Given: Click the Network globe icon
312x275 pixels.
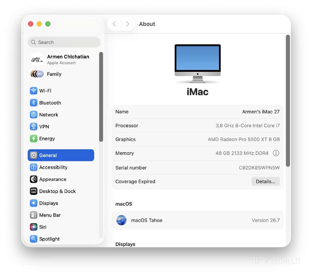Looking at the screenshot, I should (33, 115).
